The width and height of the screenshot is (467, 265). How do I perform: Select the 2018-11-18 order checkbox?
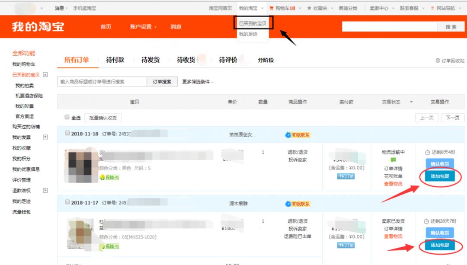pos(67,133)
